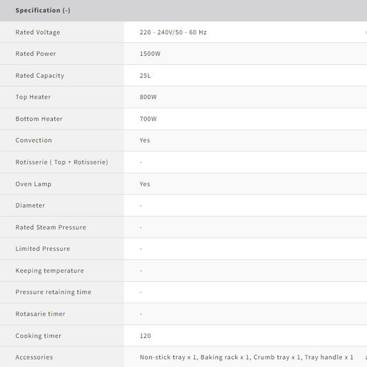Viewport: 367px width, 367px height.
Task: Click the Accessories row label
Action: (x=34, y=357)
